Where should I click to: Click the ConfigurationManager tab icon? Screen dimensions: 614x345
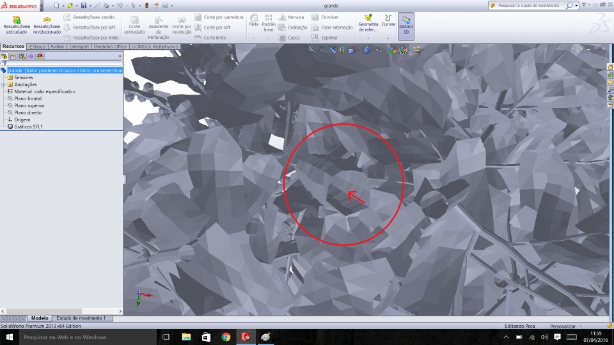[22, 56]
